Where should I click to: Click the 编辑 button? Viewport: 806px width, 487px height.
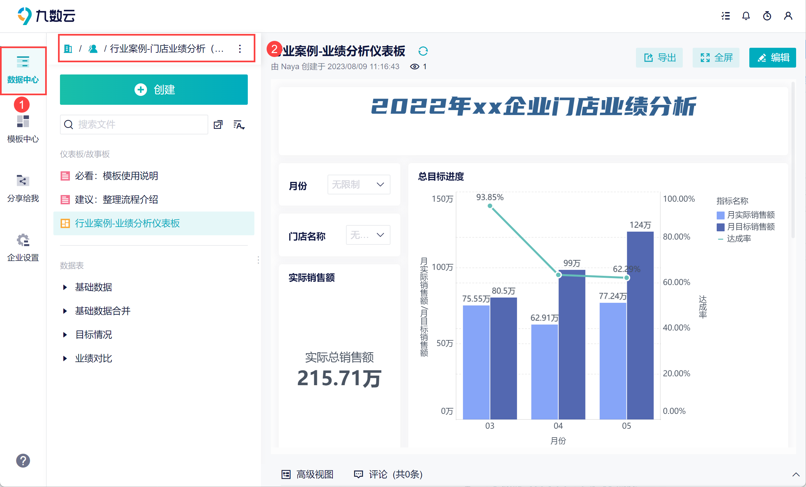tap(773, 58)
